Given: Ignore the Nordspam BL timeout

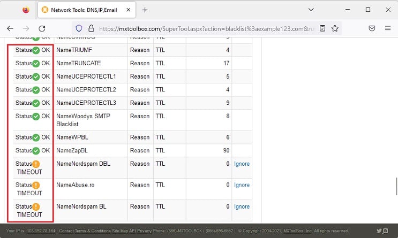Looking at the screenshot, I should pos(242,206).
